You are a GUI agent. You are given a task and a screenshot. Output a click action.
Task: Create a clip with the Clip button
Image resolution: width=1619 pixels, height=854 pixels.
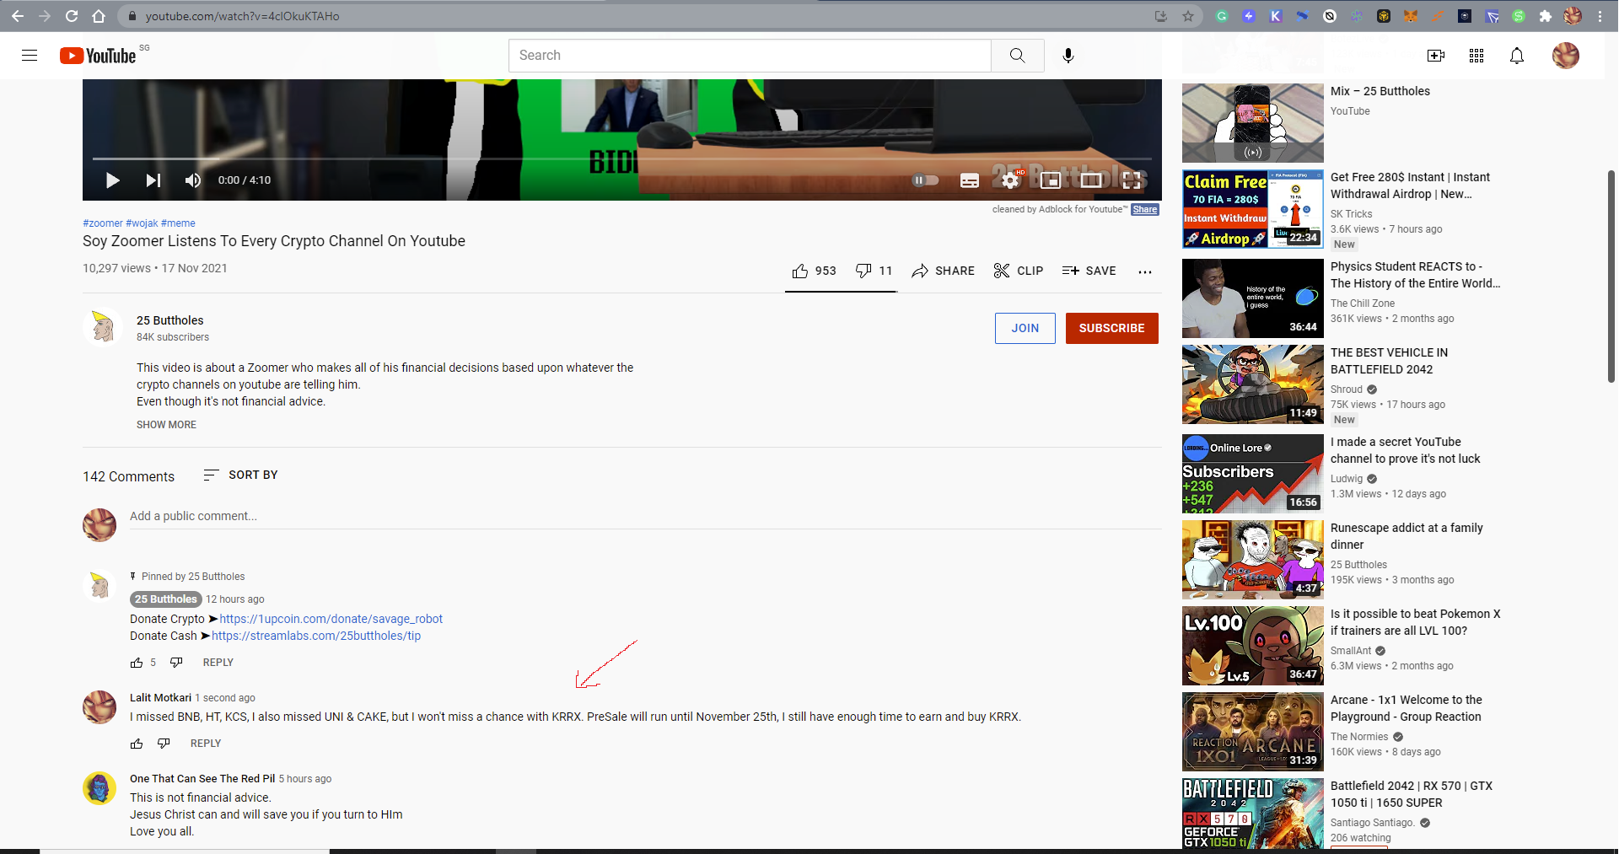coord(1018,271)
